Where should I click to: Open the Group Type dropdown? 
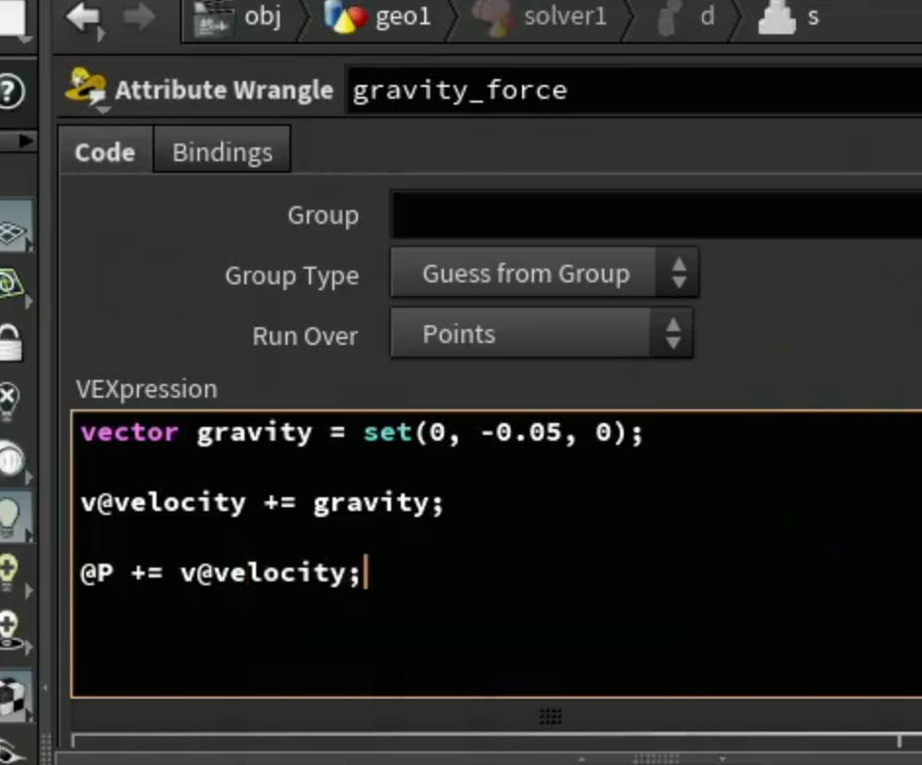click(545, 274)
